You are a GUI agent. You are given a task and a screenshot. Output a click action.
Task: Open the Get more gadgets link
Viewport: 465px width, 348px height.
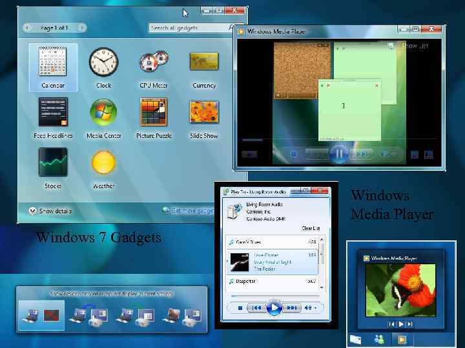pyautogui.click(x=189, y=210)
